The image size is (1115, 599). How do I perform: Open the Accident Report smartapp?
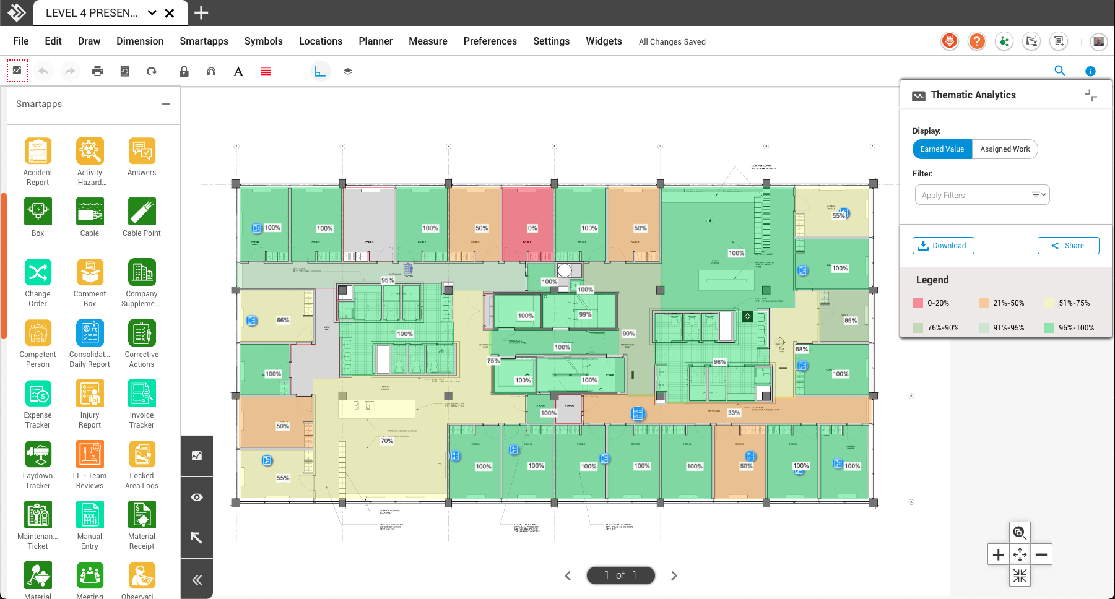pyautogui.click(x=38, y=152)
